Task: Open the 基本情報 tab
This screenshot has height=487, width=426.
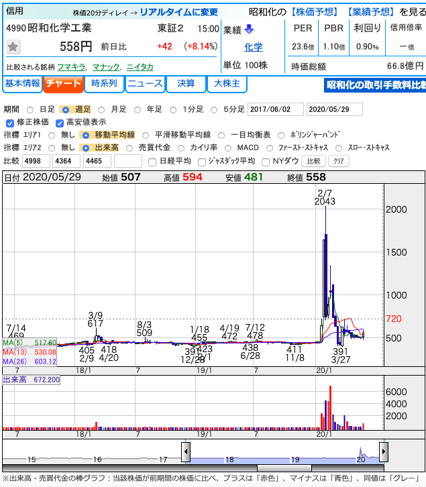Action: click(x=22, y=84)
